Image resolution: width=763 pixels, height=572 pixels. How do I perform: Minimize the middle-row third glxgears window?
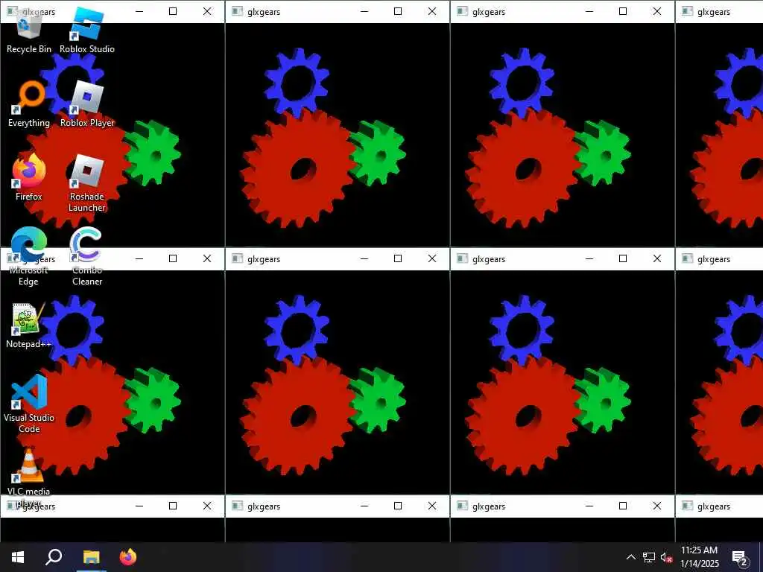point(589,258)
